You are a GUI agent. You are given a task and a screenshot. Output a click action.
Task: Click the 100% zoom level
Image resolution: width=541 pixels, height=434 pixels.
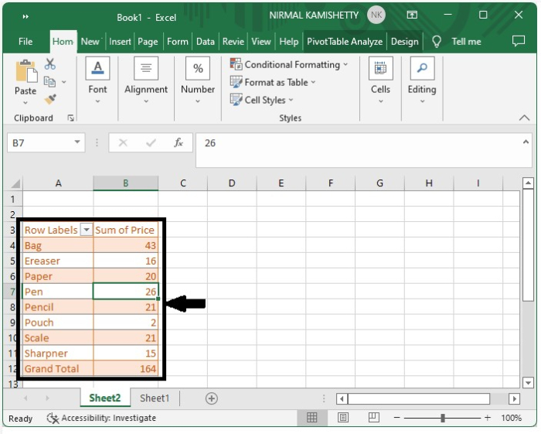click(511, 418)
